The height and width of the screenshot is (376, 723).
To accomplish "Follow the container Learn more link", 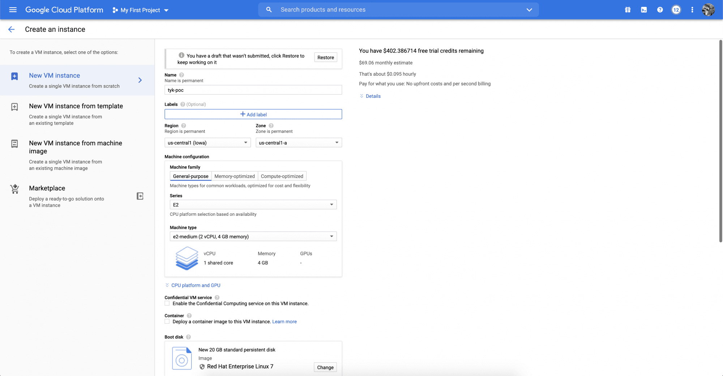I will point(285,321).
